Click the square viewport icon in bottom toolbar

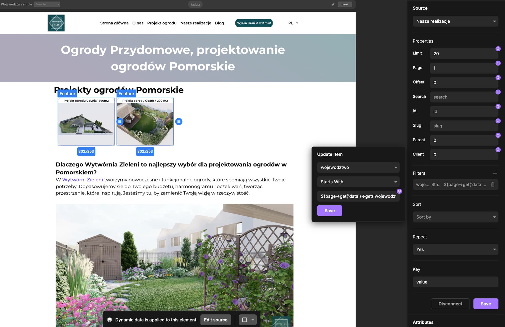click(x=244, y=320)
